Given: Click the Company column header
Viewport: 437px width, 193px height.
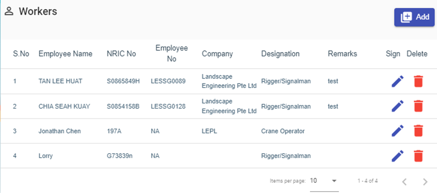Looking at the screenshot, I should (217, 54).
